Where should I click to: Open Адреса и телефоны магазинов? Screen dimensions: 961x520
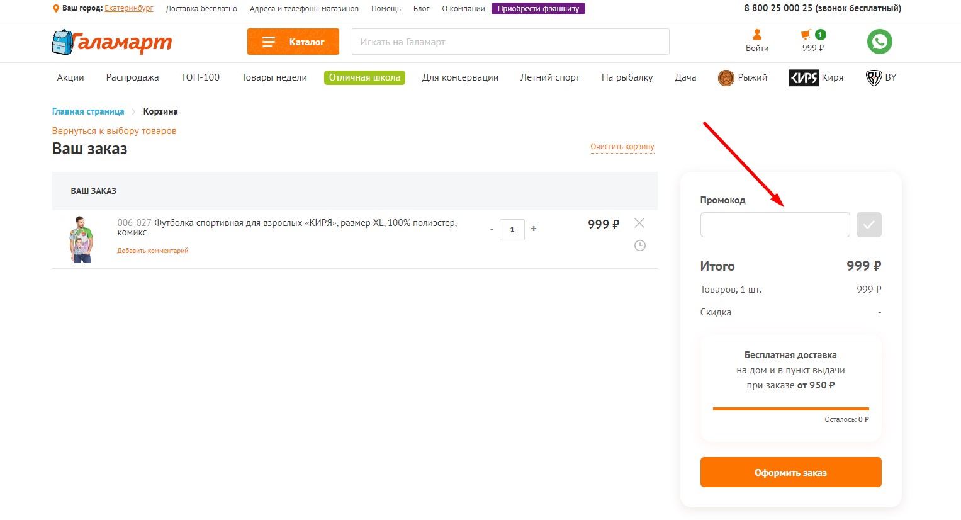(x=304, y=9)
